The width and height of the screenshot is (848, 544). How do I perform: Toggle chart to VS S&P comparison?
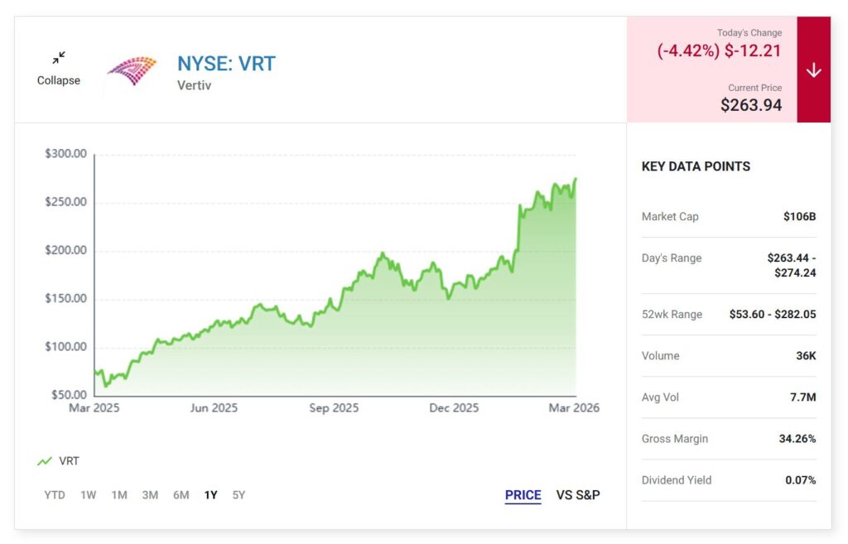(578, 495)
